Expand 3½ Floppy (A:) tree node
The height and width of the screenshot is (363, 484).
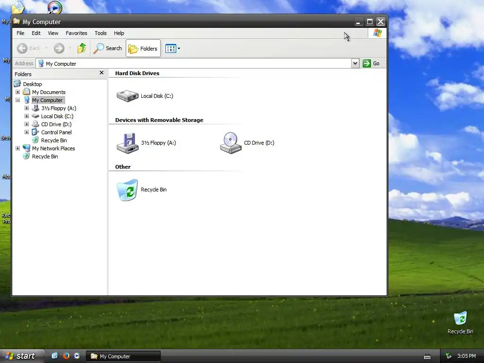[26, 108]
